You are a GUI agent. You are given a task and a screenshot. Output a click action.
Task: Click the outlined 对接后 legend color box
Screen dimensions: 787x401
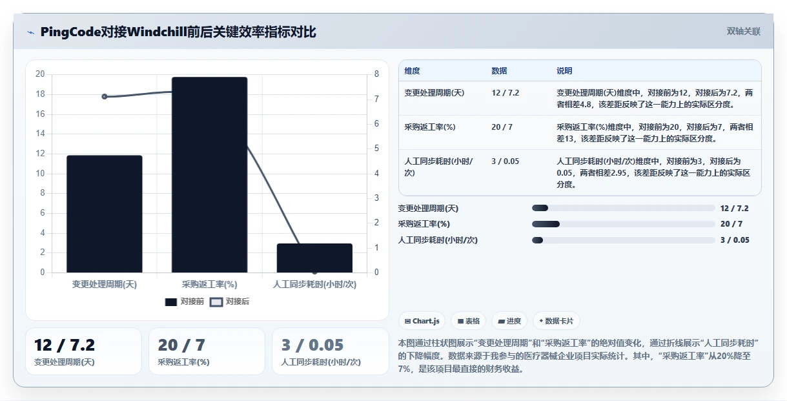click(216, 302)
